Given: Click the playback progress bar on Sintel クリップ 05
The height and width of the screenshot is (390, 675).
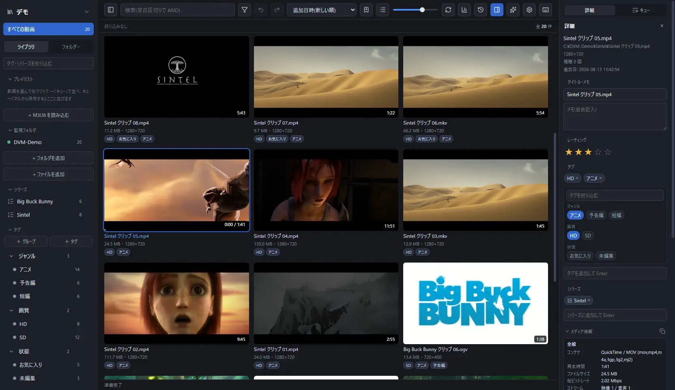Looking at the screenshot, I should 176,230.
